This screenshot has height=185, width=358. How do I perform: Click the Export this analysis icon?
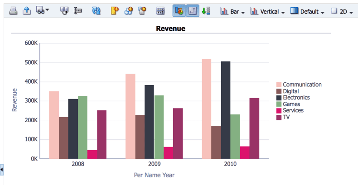pos(27,11)
